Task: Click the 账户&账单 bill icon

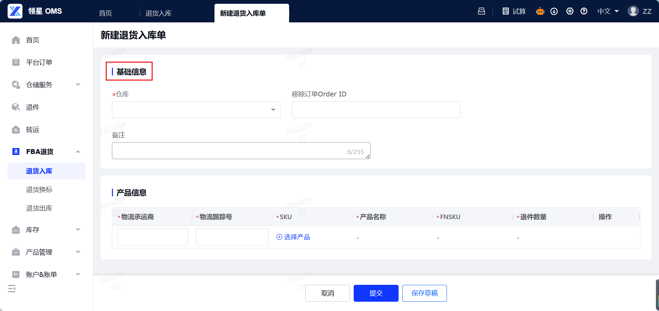Action: [16, 274]
